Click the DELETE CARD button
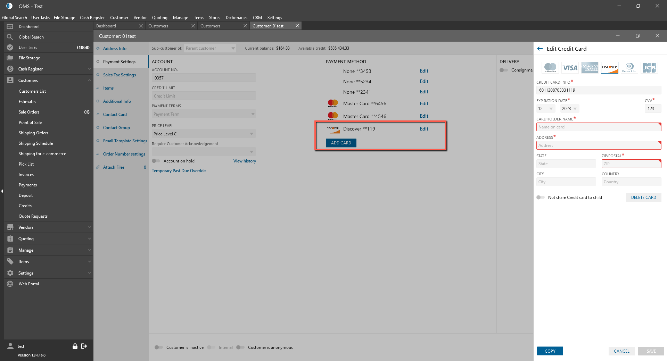667x361 pixels. tap(644, 198)
